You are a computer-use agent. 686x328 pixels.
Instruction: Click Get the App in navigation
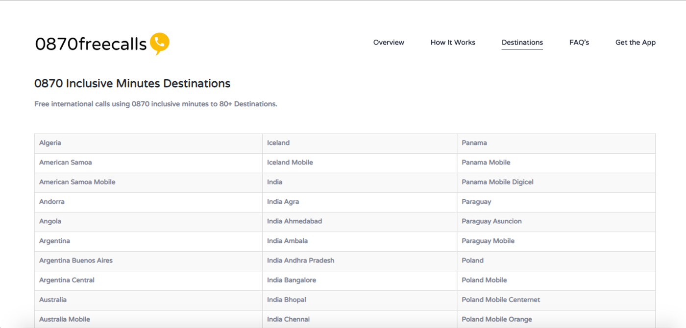[x=635, y=42]
